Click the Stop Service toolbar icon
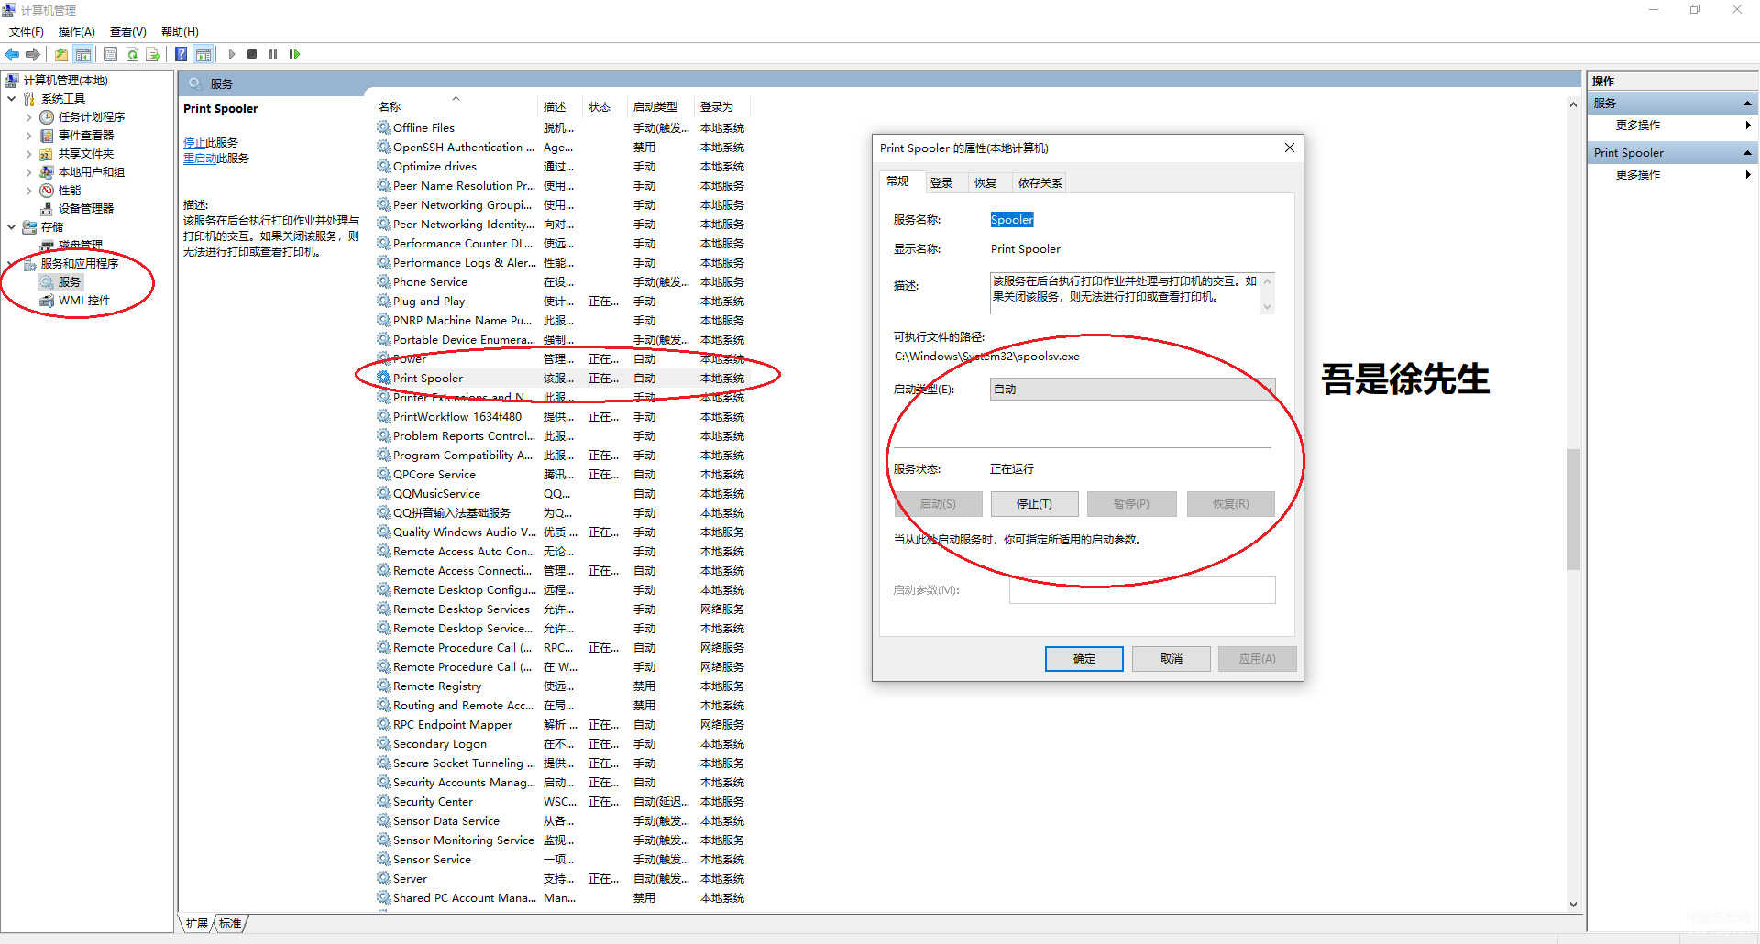The width and height of the screenshot is (1760, 944). (x=252, y=54)
